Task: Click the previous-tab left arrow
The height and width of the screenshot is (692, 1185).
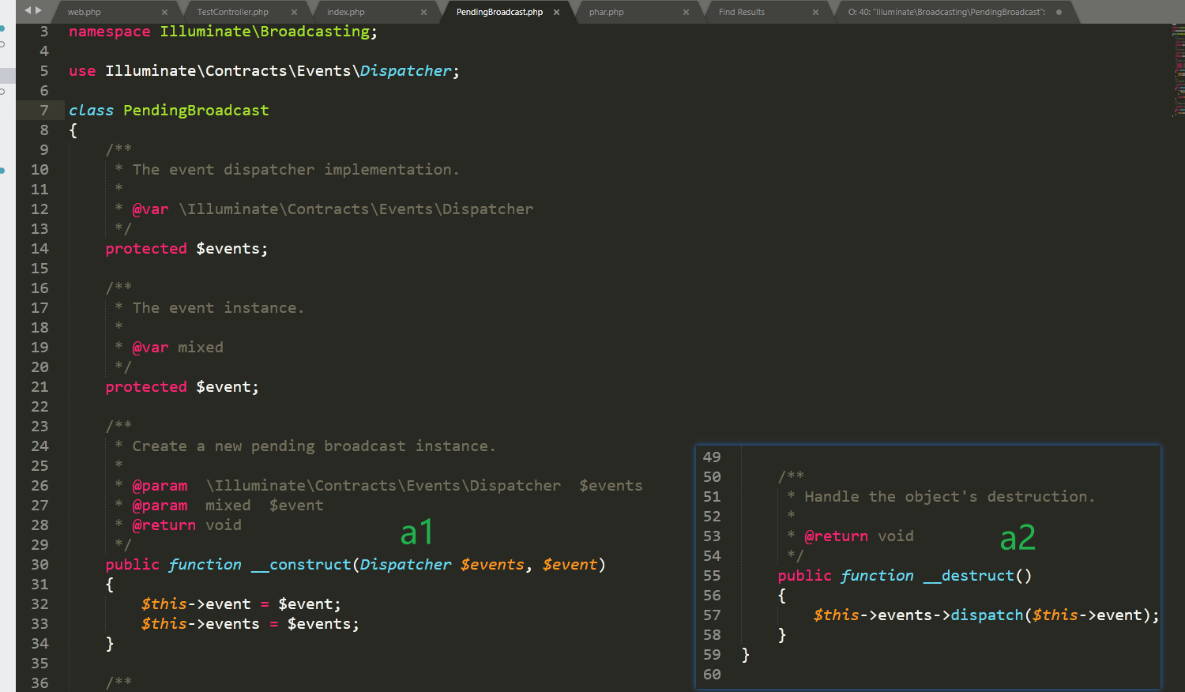Action: [x=28, y=11]
